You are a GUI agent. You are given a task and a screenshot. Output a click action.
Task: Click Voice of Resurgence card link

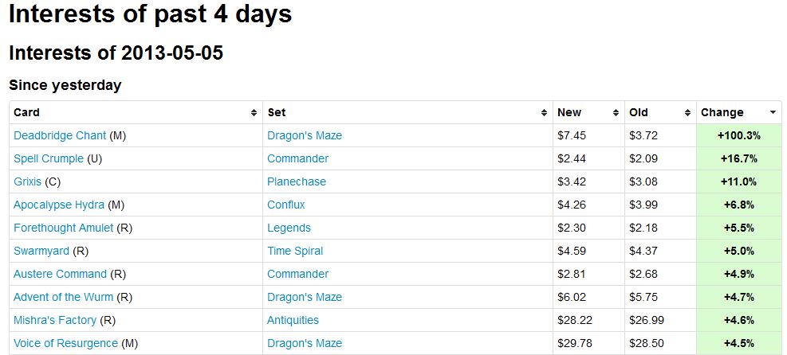[x=65, y=344]
